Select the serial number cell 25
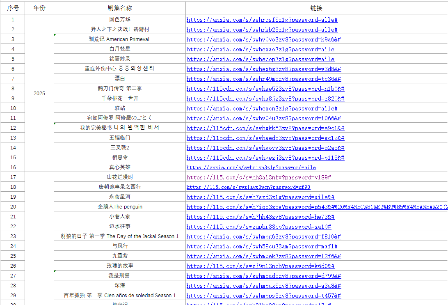448x305 pixels. point(13,256)
